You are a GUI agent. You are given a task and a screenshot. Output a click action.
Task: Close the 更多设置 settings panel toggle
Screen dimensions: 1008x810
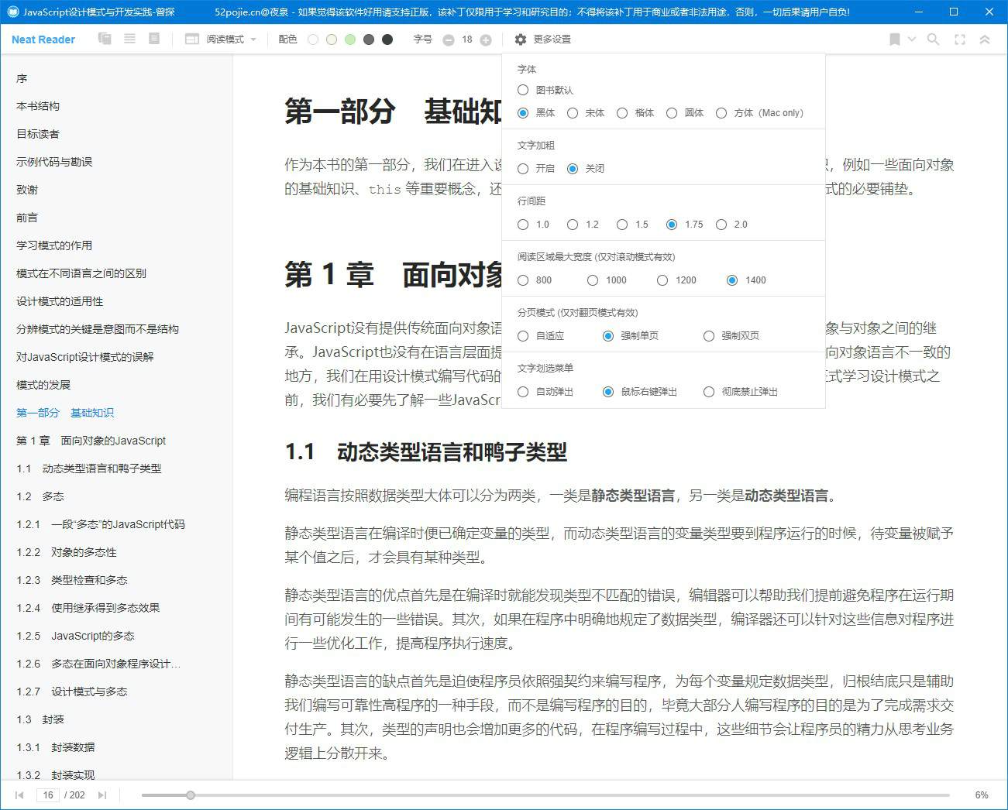tap(543, 39)
